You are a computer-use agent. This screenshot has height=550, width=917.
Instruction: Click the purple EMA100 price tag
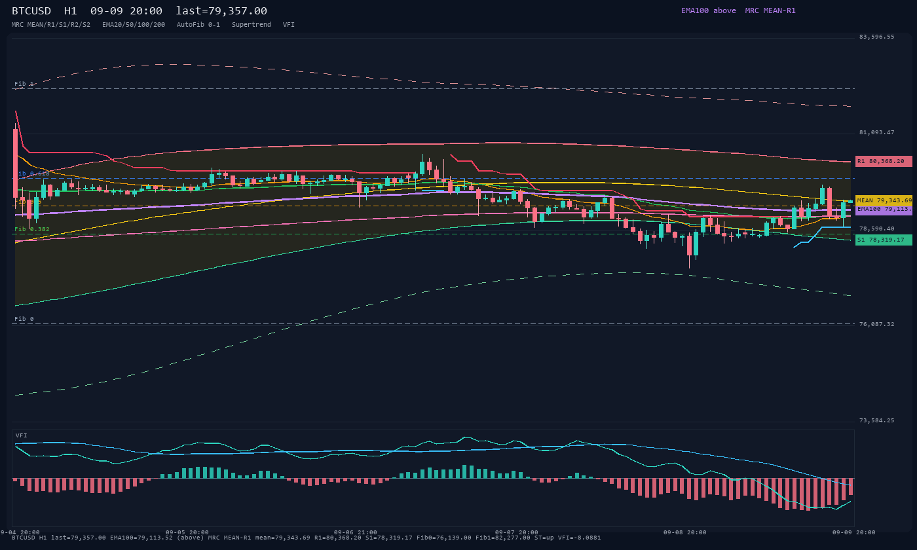[884, 210]
